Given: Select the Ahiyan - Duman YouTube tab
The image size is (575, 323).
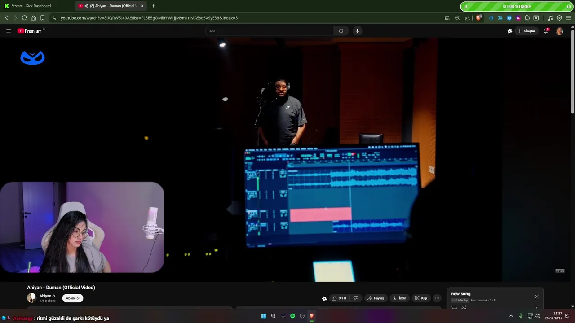Looking at the screenshot, I should [x=110, y=6].
